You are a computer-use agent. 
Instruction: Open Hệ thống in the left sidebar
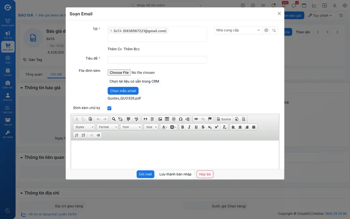(8, 134)
